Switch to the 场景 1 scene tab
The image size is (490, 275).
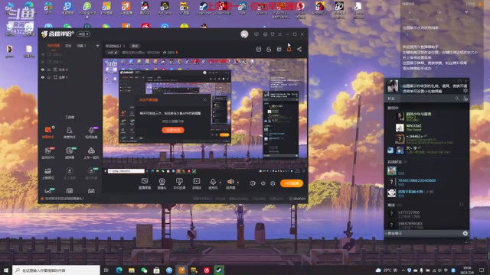(x=81, y=46)
